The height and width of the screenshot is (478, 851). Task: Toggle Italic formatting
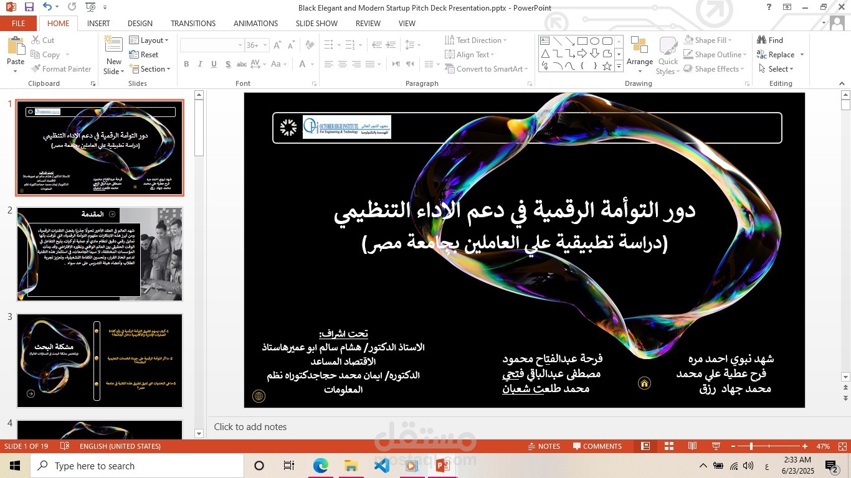[200, 64]
